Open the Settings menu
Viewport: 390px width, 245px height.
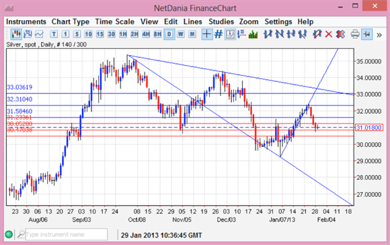[278, 21]
